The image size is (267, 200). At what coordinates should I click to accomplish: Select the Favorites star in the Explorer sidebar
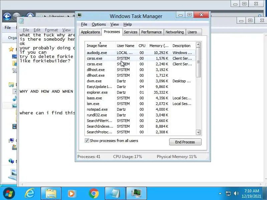tap(11, 49)
